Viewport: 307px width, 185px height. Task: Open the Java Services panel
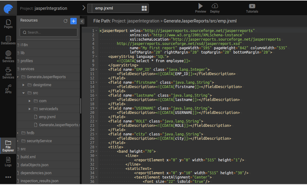click(x=8, y=73)
